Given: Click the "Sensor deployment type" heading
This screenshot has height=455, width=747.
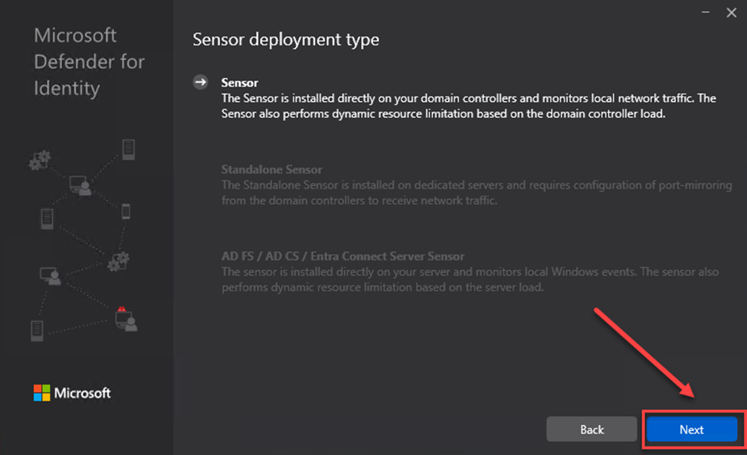Looking at the screenshot, I should pyautogui.click(x=286, y=39).
